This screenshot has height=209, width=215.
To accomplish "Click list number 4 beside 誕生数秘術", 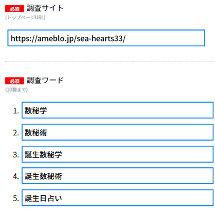I will [x=16, y=176].
